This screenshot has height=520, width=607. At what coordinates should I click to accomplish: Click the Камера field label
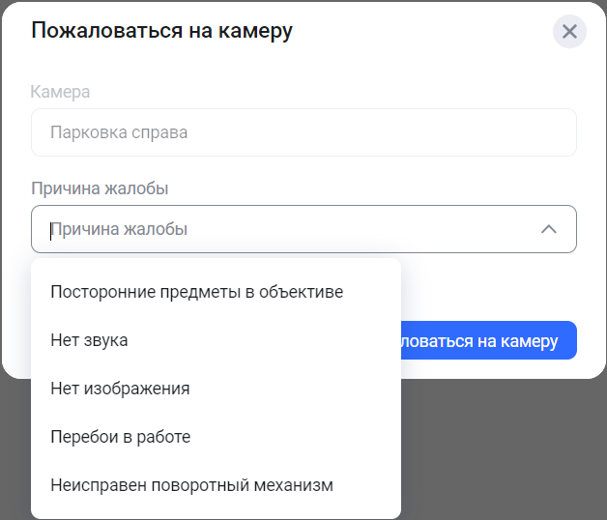click(x=60, y=92)
